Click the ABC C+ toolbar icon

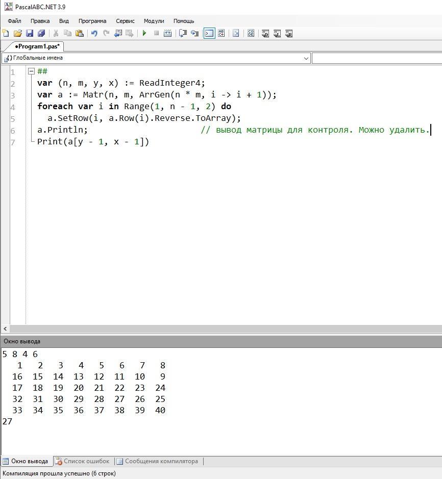pyautogui.click(x=222, y=33)
